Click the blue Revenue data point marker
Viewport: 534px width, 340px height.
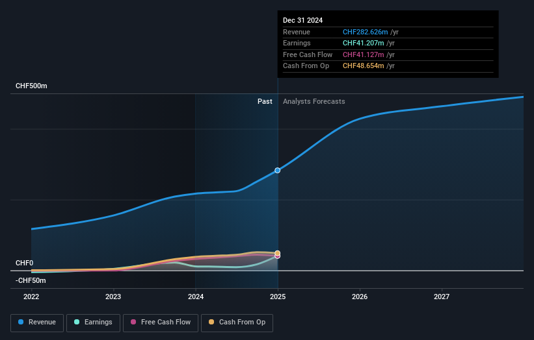278,171
